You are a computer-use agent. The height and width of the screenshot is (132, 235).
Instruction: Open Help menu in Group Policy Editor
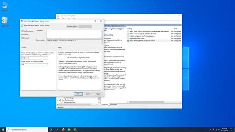click(x=74, y=19)
